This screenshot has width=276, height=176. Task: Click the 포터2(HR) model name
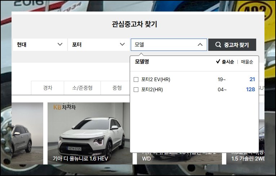pos(152,90)
